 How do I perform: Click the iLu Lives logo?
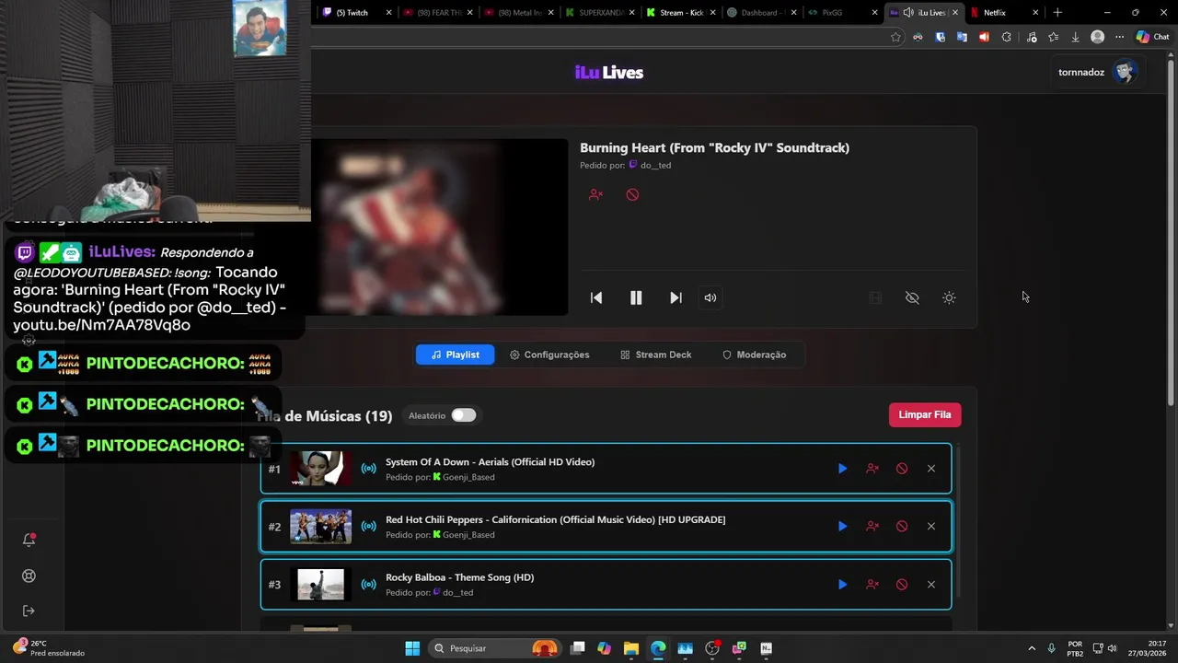(x=609, y=73)
